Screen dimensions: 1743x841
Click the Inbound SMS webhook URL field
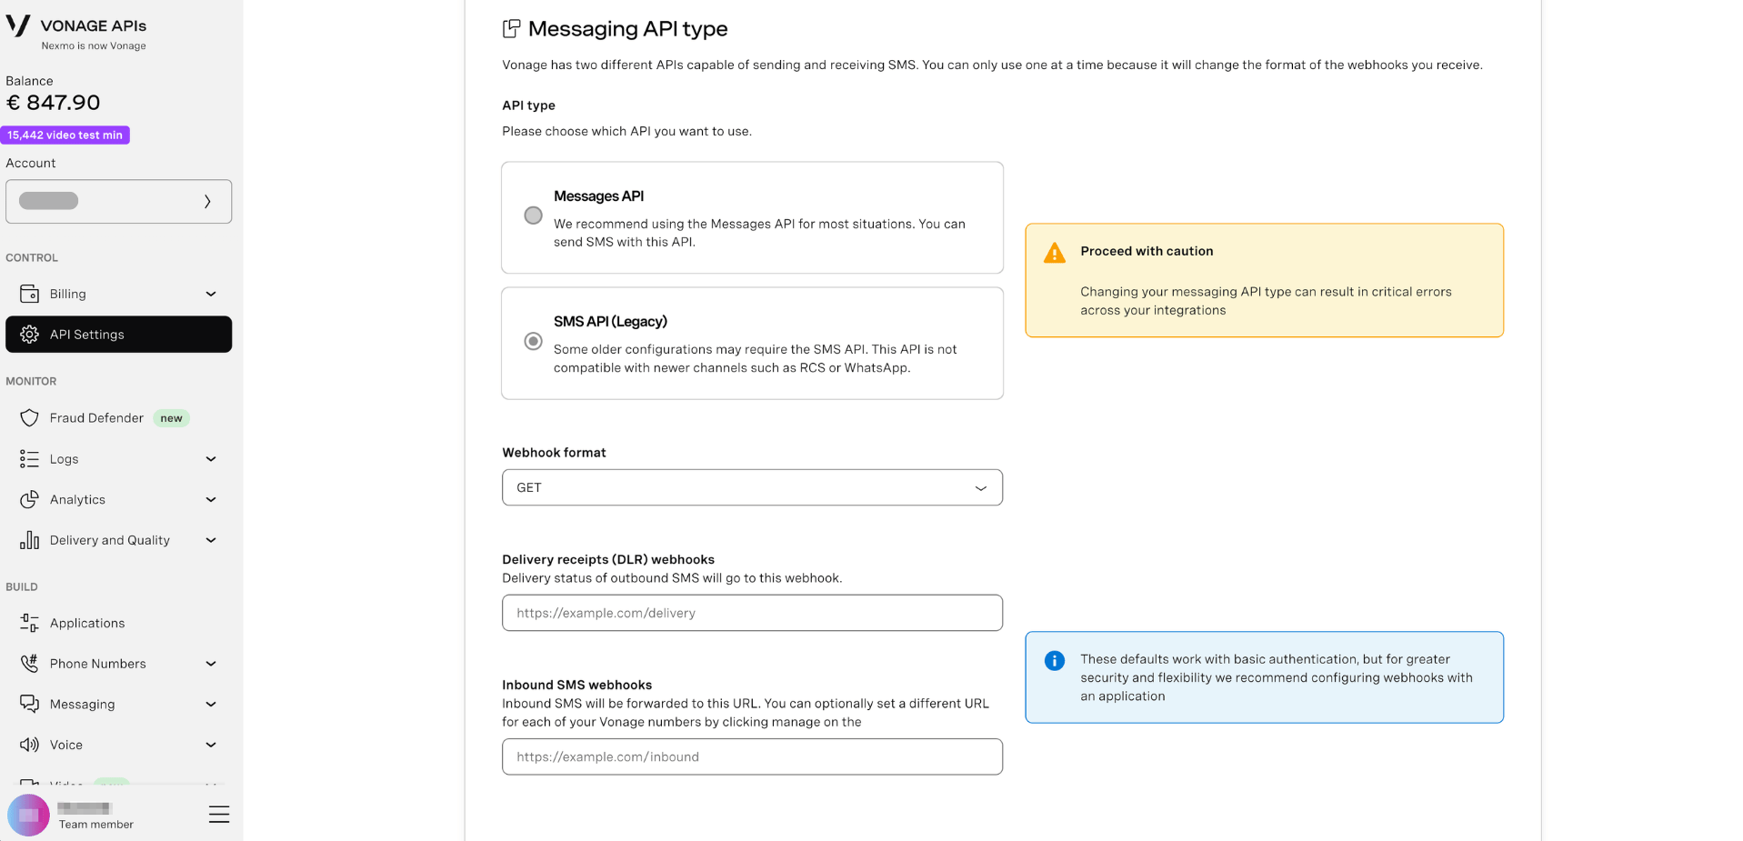(752, 756)
